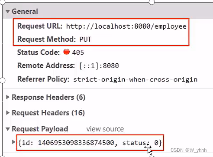Select the strict-origin-when-cross-origin policy value

tap(136, 79)
